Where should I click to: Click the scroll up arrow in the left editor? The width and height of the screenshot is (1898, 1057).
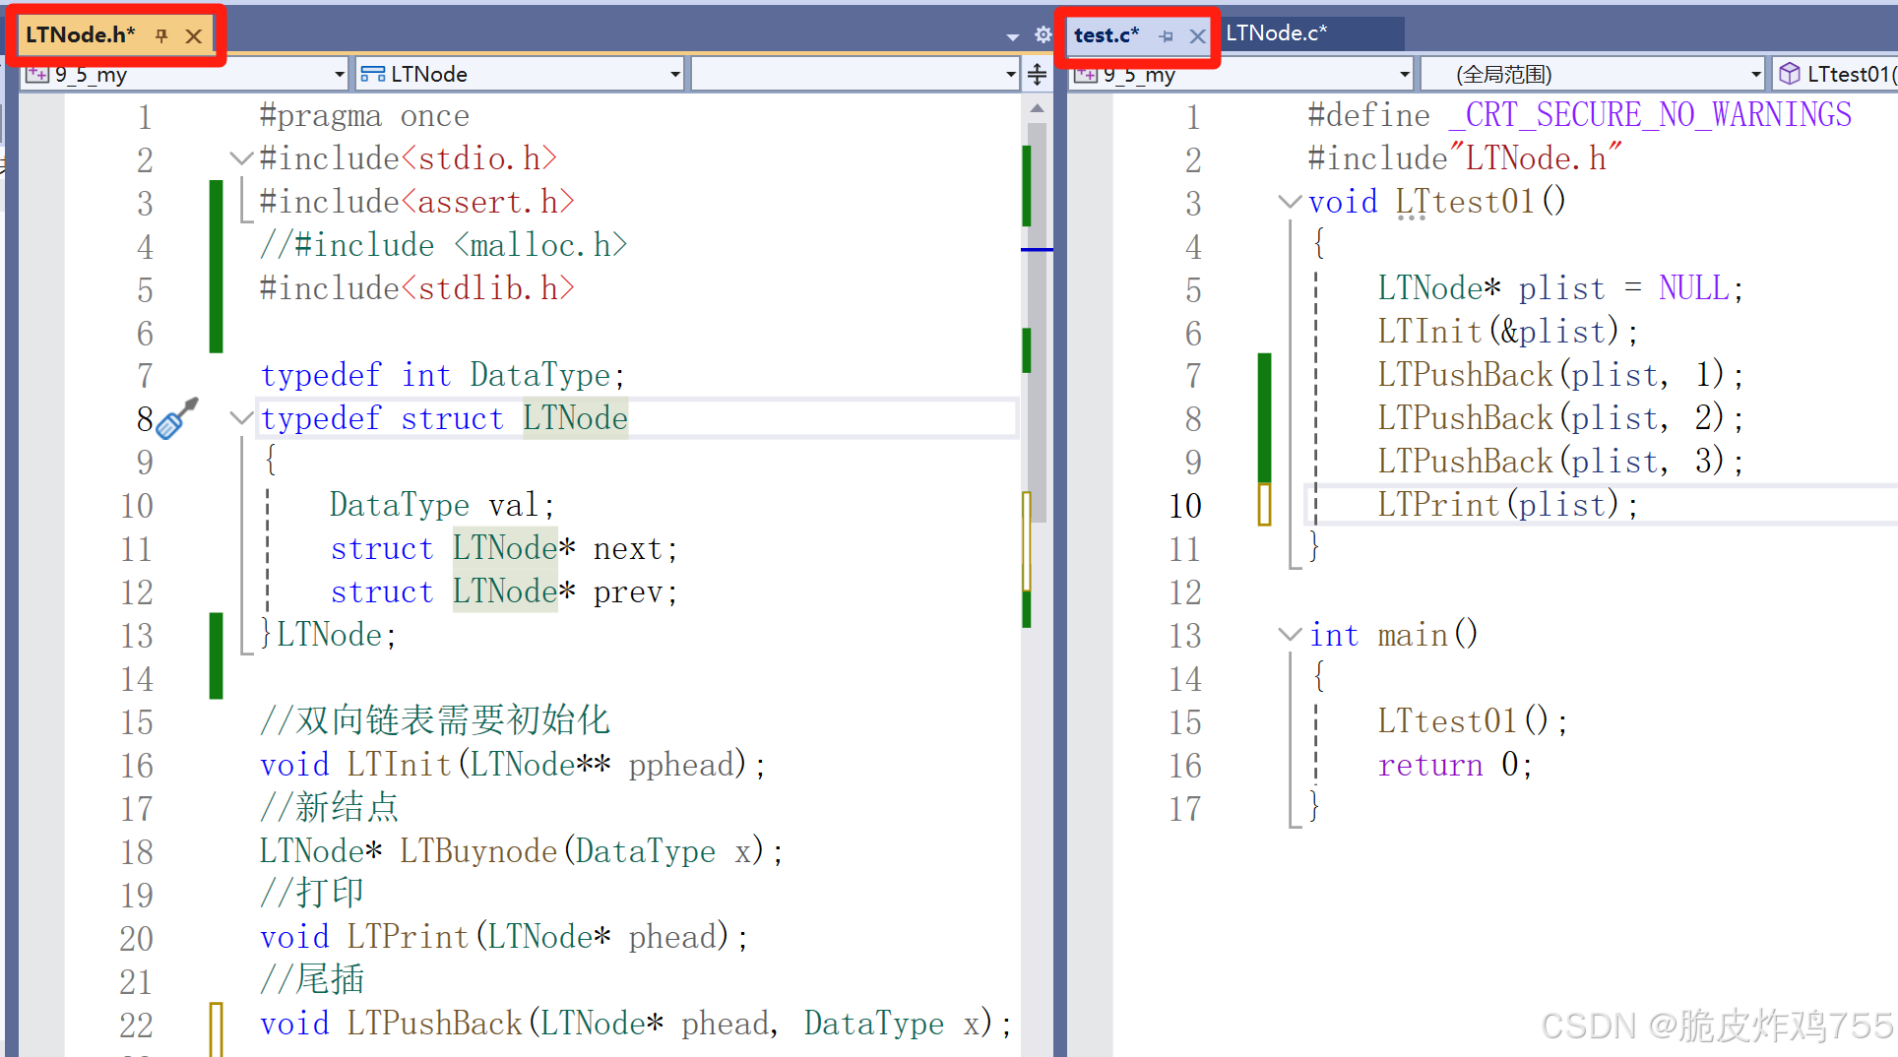1037,108
